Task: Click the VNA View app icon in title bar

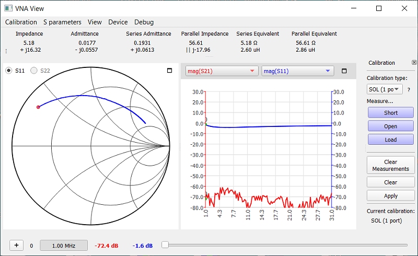Action: pos(9,8)
